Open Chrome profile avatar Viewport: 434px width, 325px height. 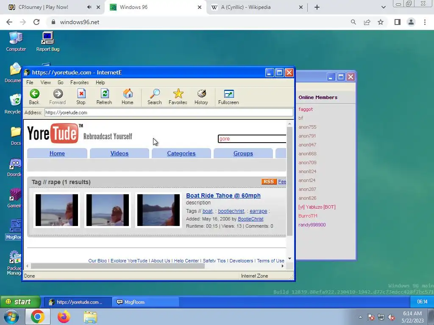pos(411,22)
